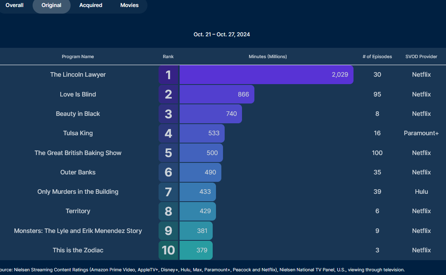
Task: Click the rank 5 badge
Action: (x=168, y=153)
